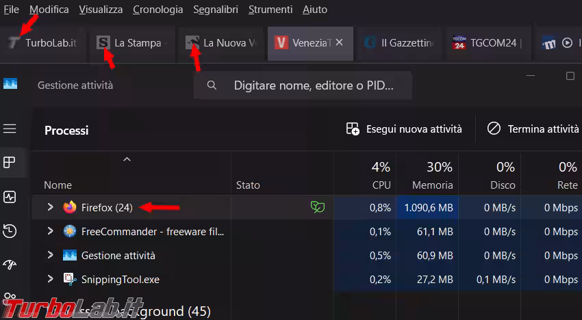Click the SnippingTool.exe process icon
This screenshot has height=320, width=582.
click(x=70, y=280)
